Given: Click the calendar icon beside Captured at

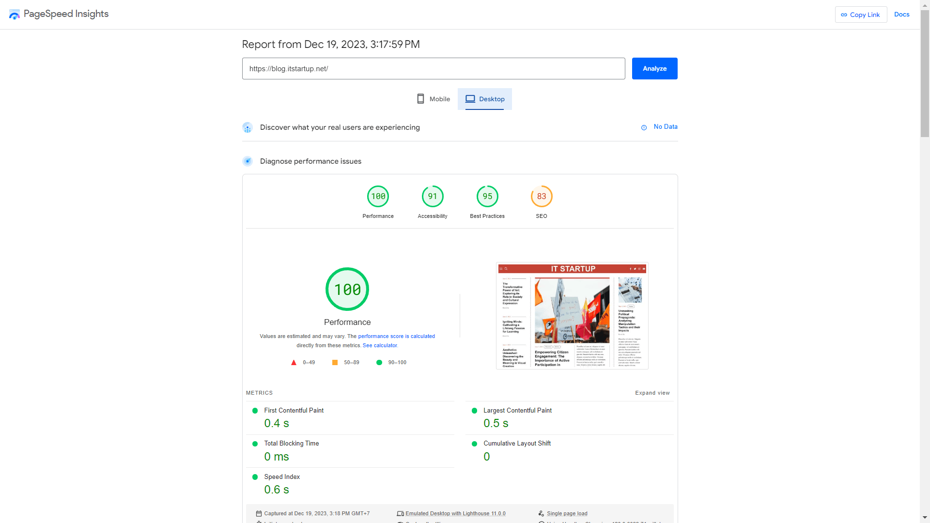Looking at the screenshot, I should point(259,513).
